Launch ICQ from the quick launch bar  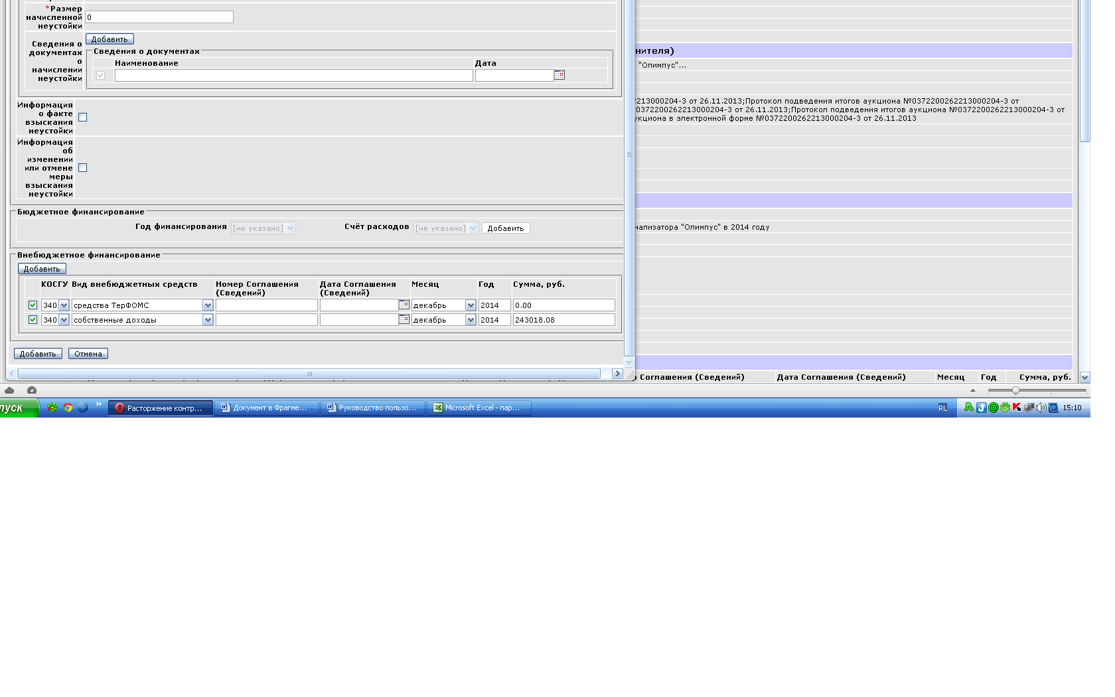tap(52, 408)
